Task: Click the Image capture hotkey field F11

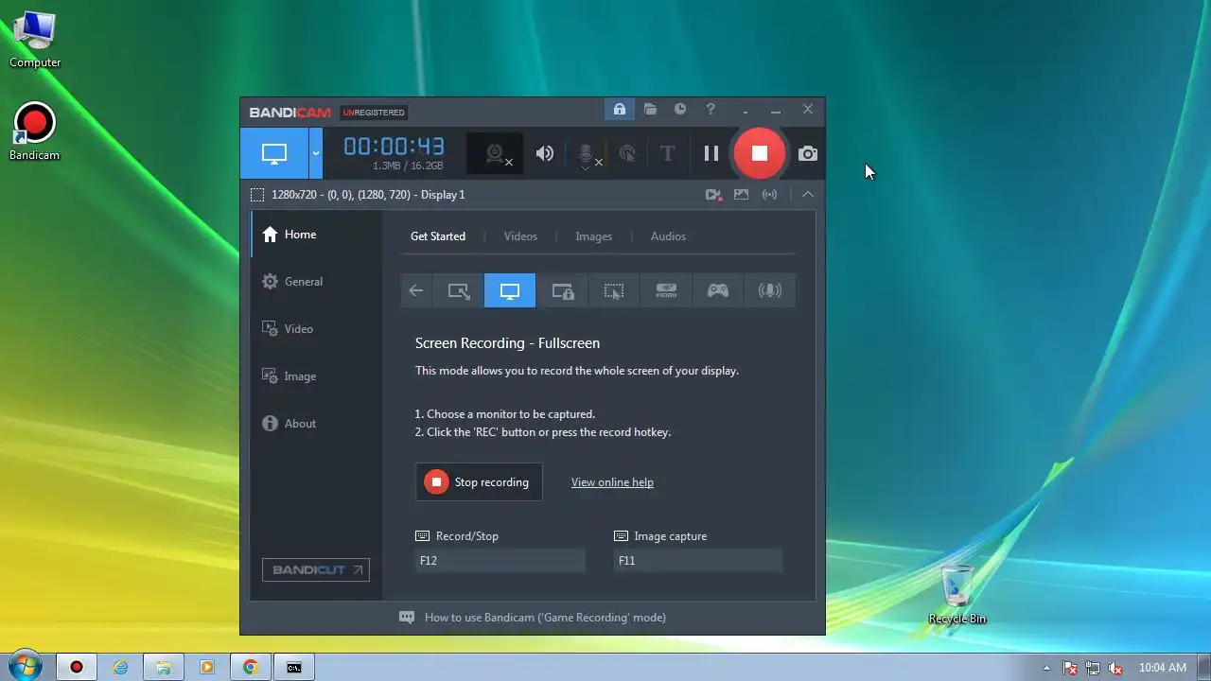Action: pos(698,561)
